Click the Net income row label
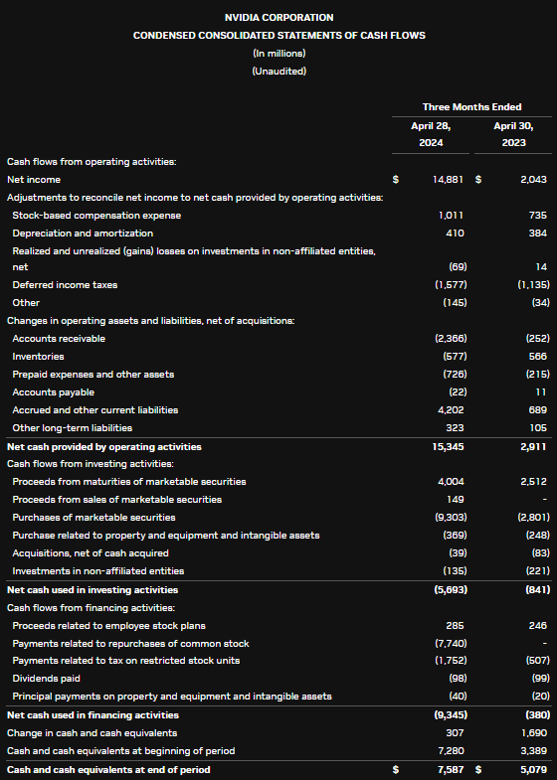Image resolution: width=557 pixels, height=780 pixels. (x=34, y=180)
